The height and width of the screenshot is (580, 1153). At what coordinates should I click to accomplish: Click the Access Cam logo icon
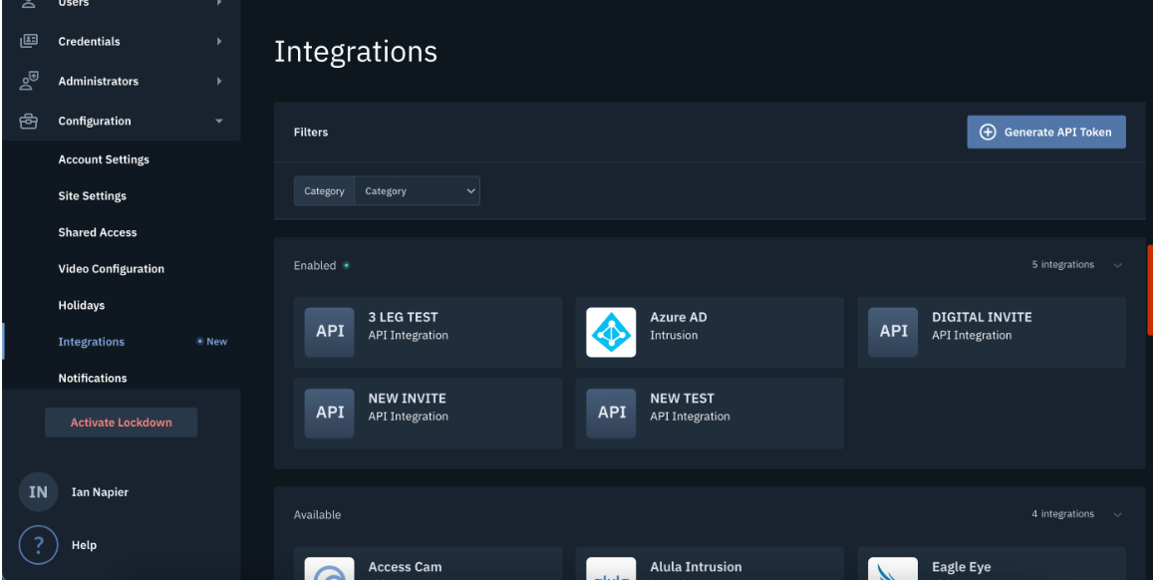pos(330,568)
